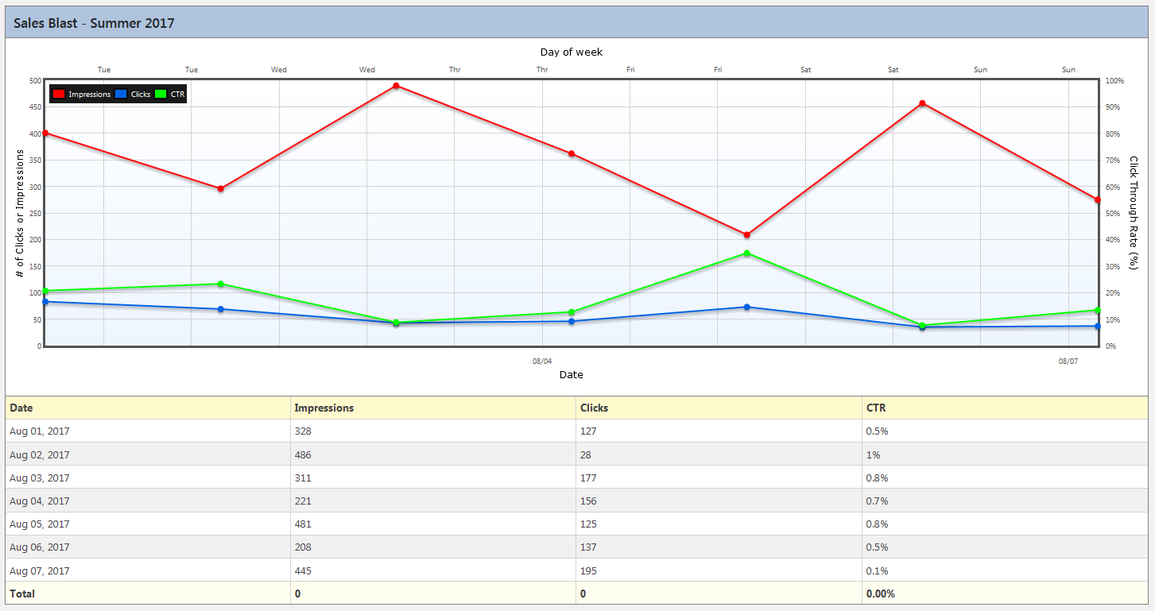Click the last red Impressions point on right edge
The image size is (1155, 611).
click(x=1098, y=200)
